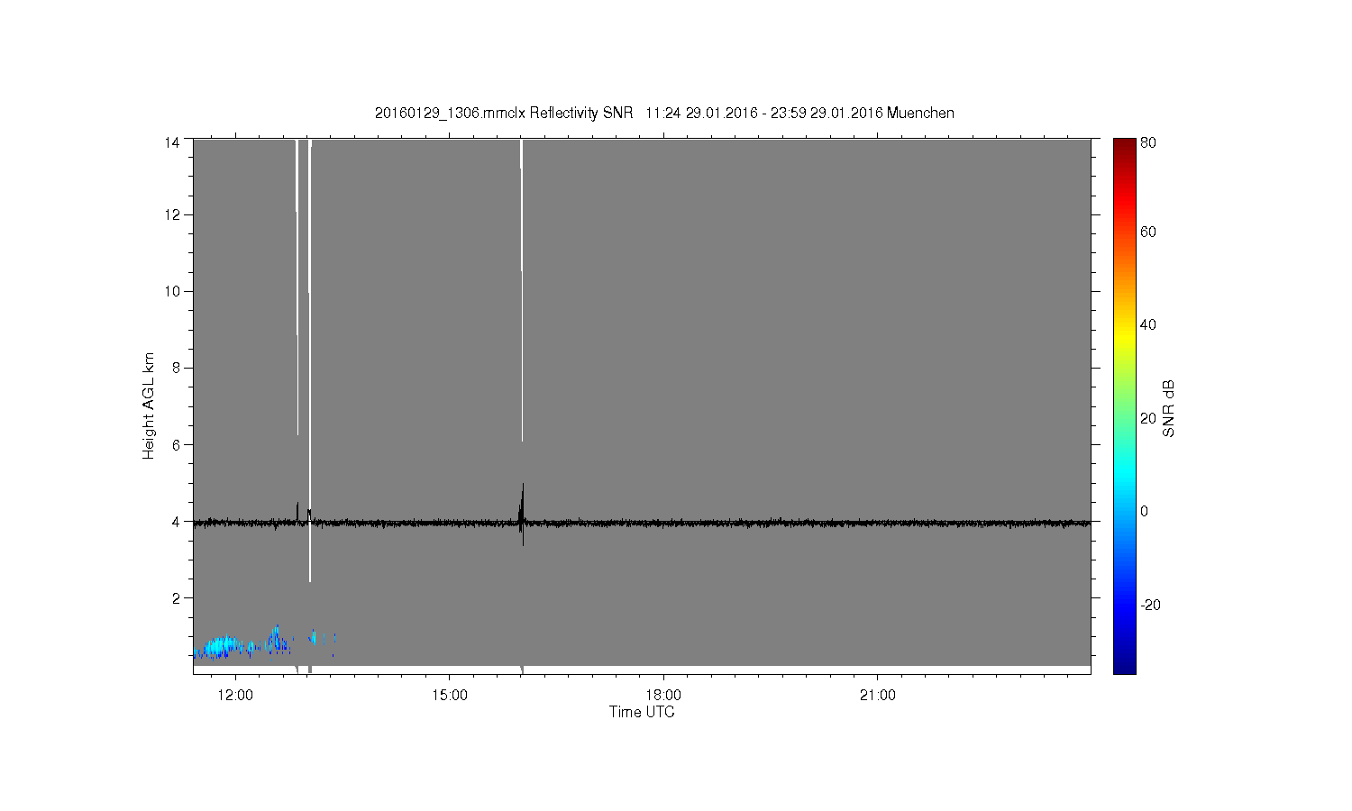Click the height tick label '12'
The width and height of the screenshot is (1352, 811).
[172, 214]
